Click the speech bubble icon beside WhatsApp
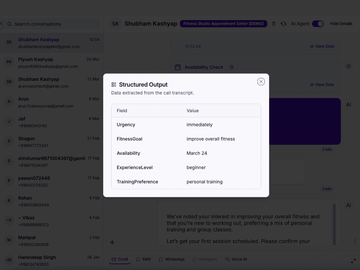 pos(160,259)
